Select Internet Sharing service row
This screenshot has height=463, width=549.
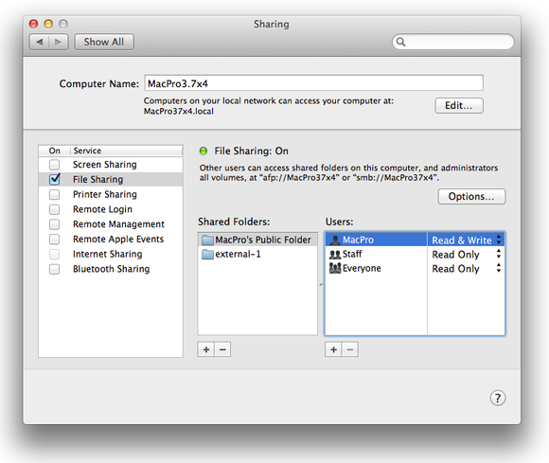click(111, 255)
